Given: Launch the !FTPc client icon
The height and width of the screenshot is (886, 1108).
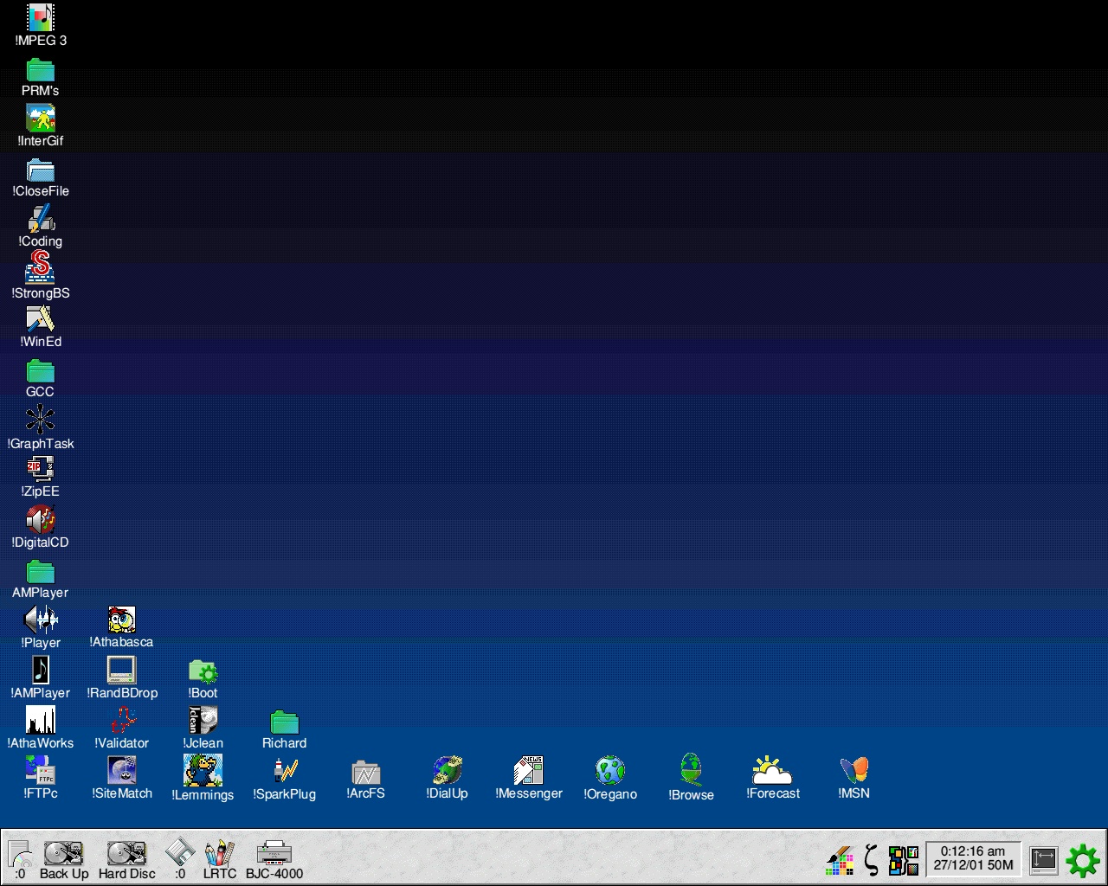Looking at the screenshot, I should tap(41, 770).
